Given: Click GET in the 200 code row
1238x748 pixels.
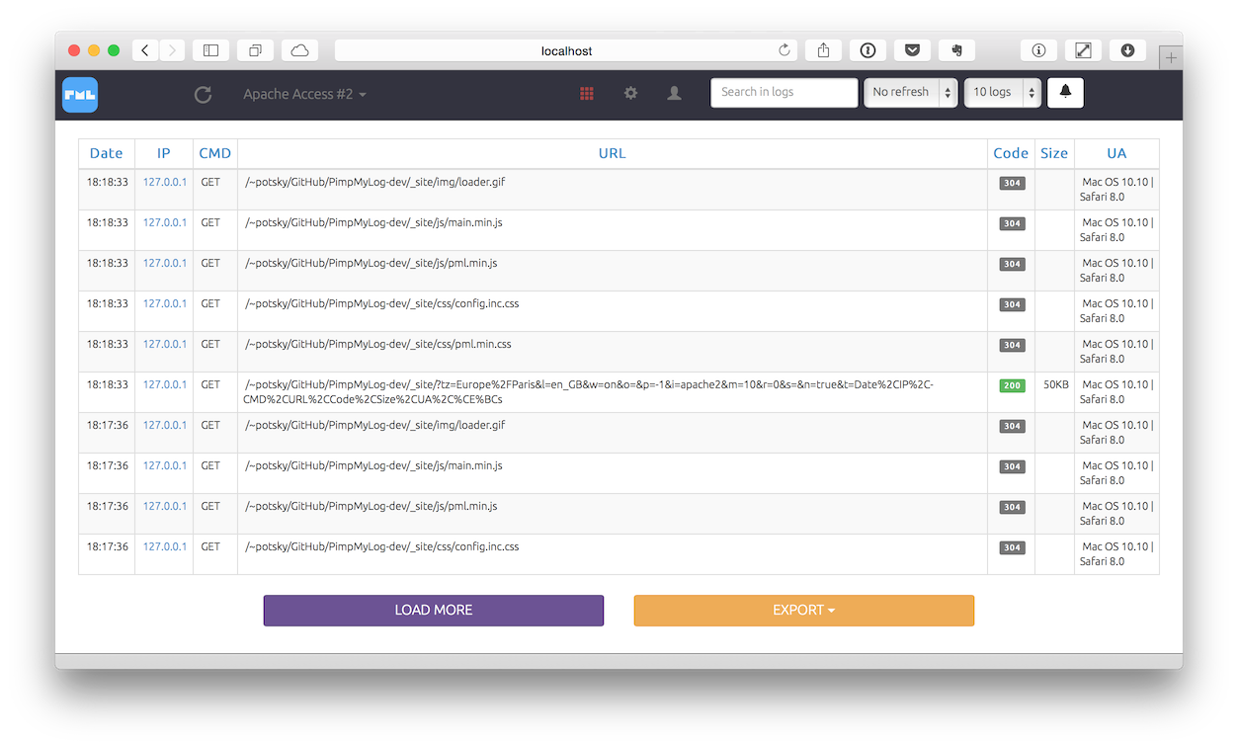Looking at the screenshot, I should (x=210, y=384).
